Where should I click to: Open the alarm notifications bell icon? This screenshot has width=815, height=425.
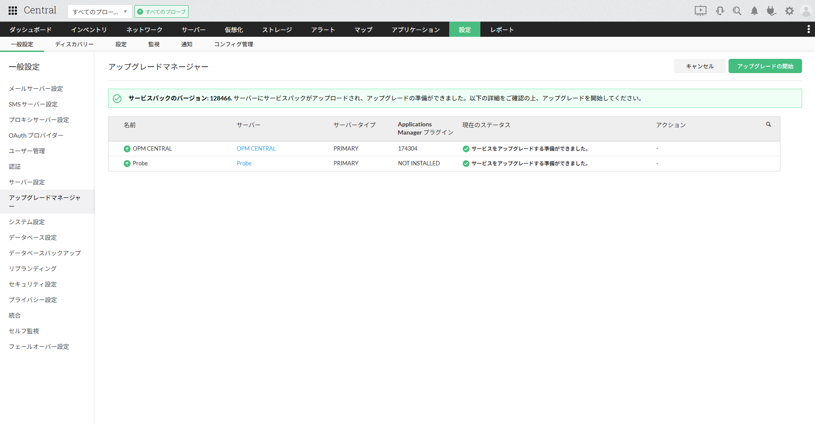tap(754, 11)
